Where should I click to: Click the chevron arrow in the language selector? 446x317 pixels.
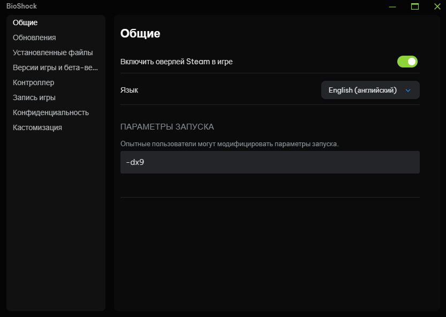tap(408, 90)
